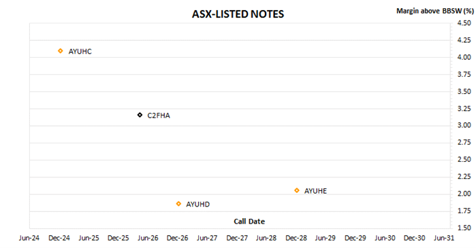Viewport: 476px width, 248px height.
Task: Select the Dec-28 x-axis label
Action: pos(296,238)
